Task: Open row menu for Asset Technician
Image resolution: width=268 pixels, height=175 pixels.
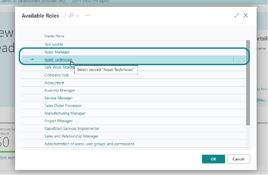Action: coord(233,60)
